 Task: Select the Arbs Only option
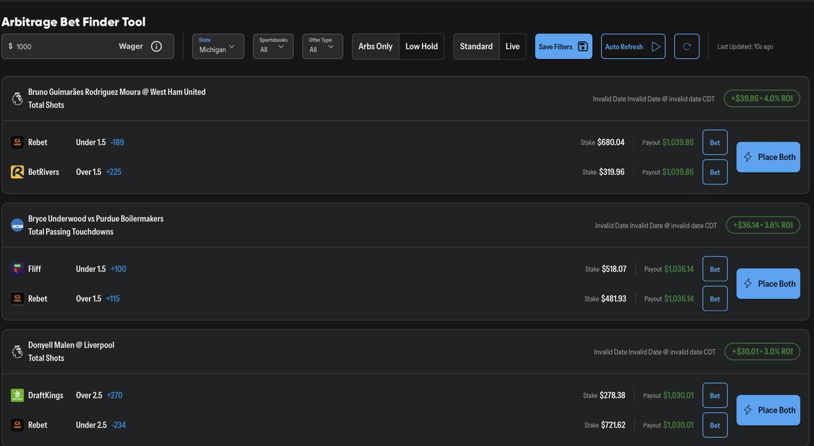[375, 47]
